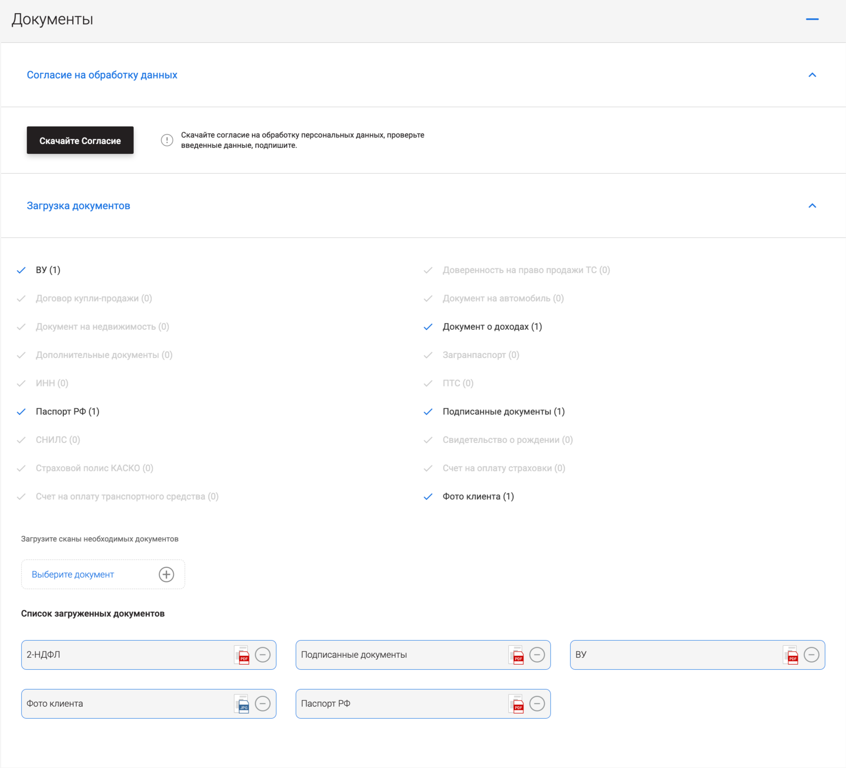Open the Выберите документ selector
Screen dimensions: 846x768
point(73,574)
